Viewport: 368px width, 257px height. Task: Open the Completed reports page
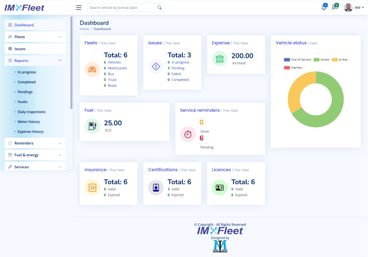pos(26,82)
